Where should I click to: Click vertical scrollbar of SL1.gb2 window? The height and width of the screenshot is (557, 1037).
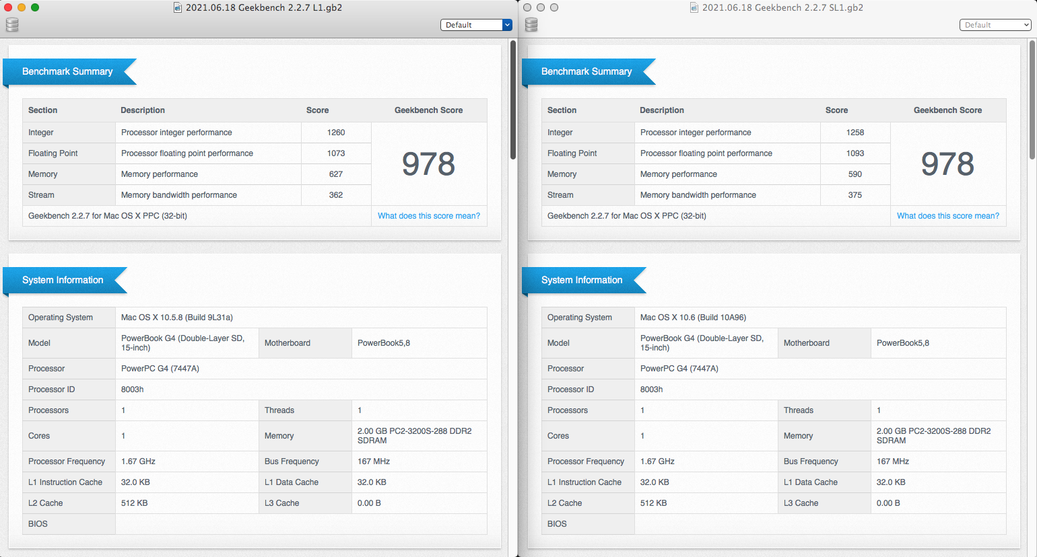tap(1032, 100)
